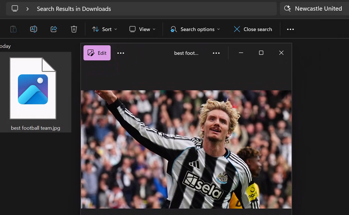Expand the Sort dropdown
This screenshot has width=349, height=215.
(104, 29)
